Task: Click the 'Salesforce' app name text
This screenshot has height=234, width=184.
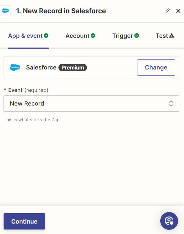Action: click(41, 67)
